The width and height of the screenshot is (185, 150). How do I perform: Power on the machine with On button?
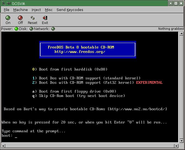[x=8, y=20]
